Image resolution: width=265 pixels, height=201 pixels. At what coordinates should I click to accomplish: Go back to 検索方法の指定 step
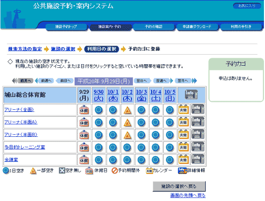(x=25, y=49)
